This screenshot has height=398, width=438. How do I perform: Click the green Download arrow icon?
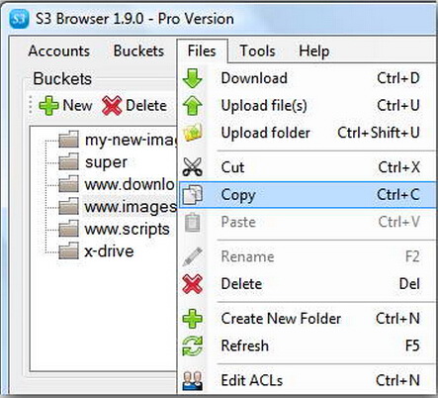pos(193,78)
